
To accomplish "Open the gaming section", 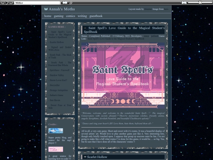I will (x=58, y=16).
